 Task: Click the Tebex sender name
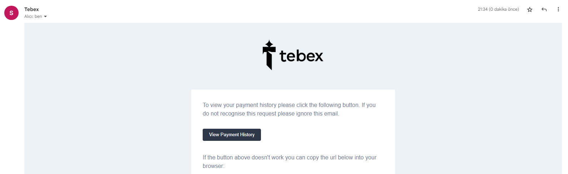pos(31,9)
